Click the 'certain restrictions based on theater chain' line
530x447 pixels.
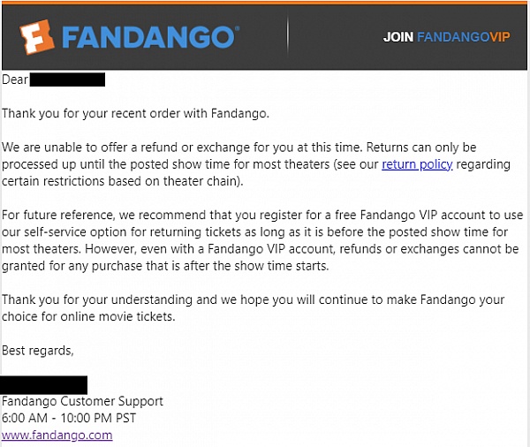(x=123, y=181)
